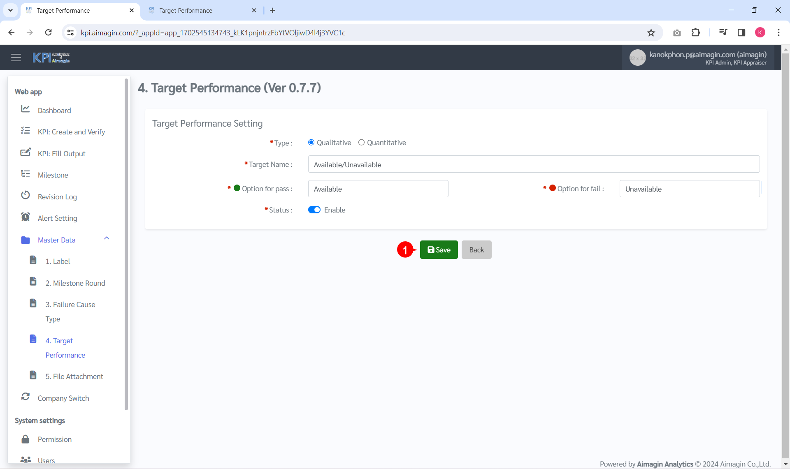Collapse the Master Data section chevron
Viewport: 790px width, 469px height.
(107, 238)
